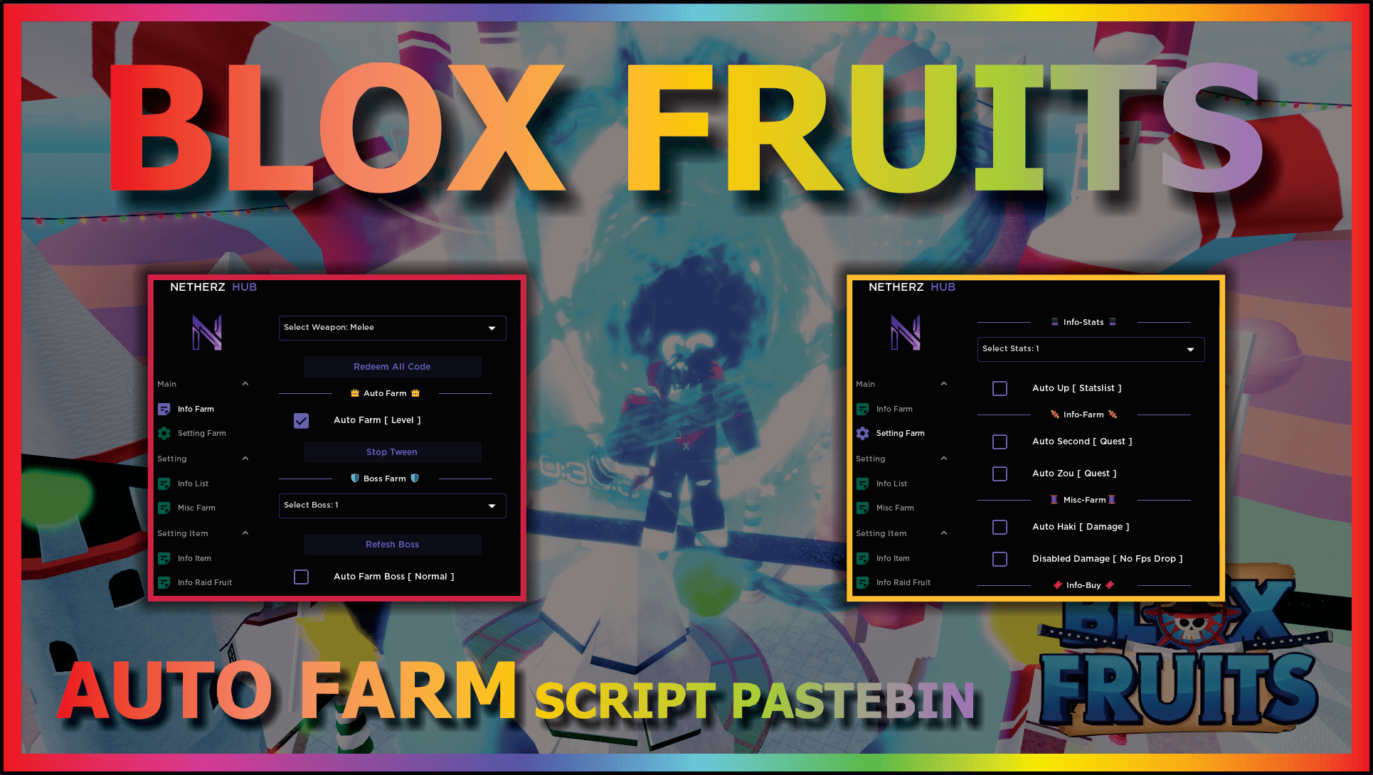Click the Refresh Boss button
1373x775 pixels.
(391, 543)
